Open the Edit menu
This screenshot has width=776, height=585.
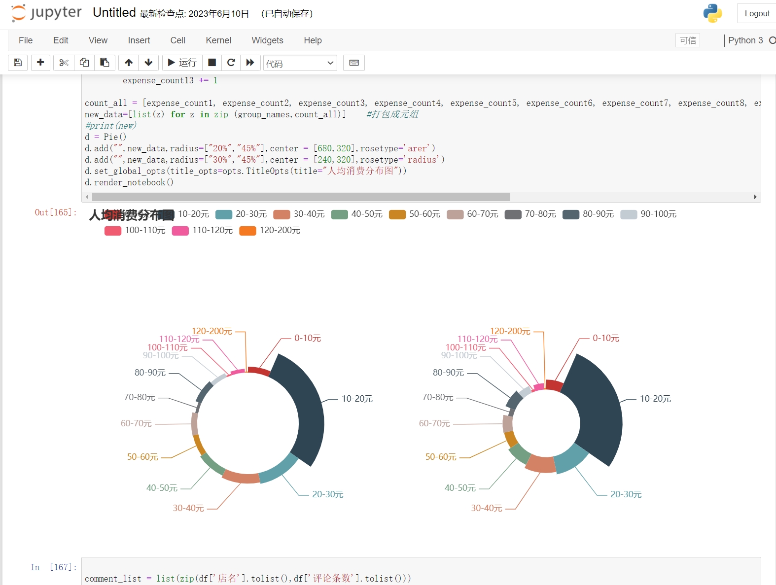[61, 40]
